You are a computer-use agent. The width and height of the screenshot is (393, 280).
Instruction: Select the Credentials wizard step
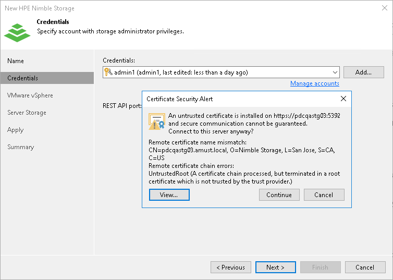22,78
